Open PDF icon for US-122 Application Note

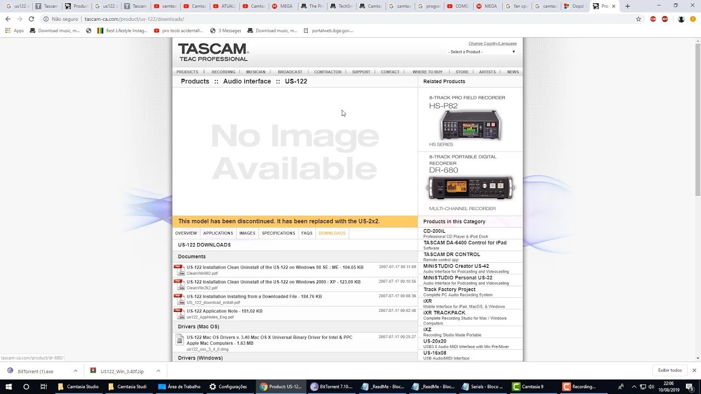pyautogui.click(x=180, y=314)
